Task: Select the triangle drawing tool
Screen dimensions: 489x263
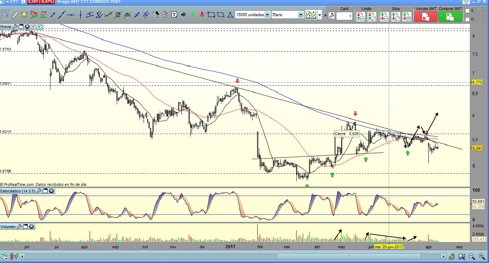Action: pyautogui.click(x=230, y=15)
